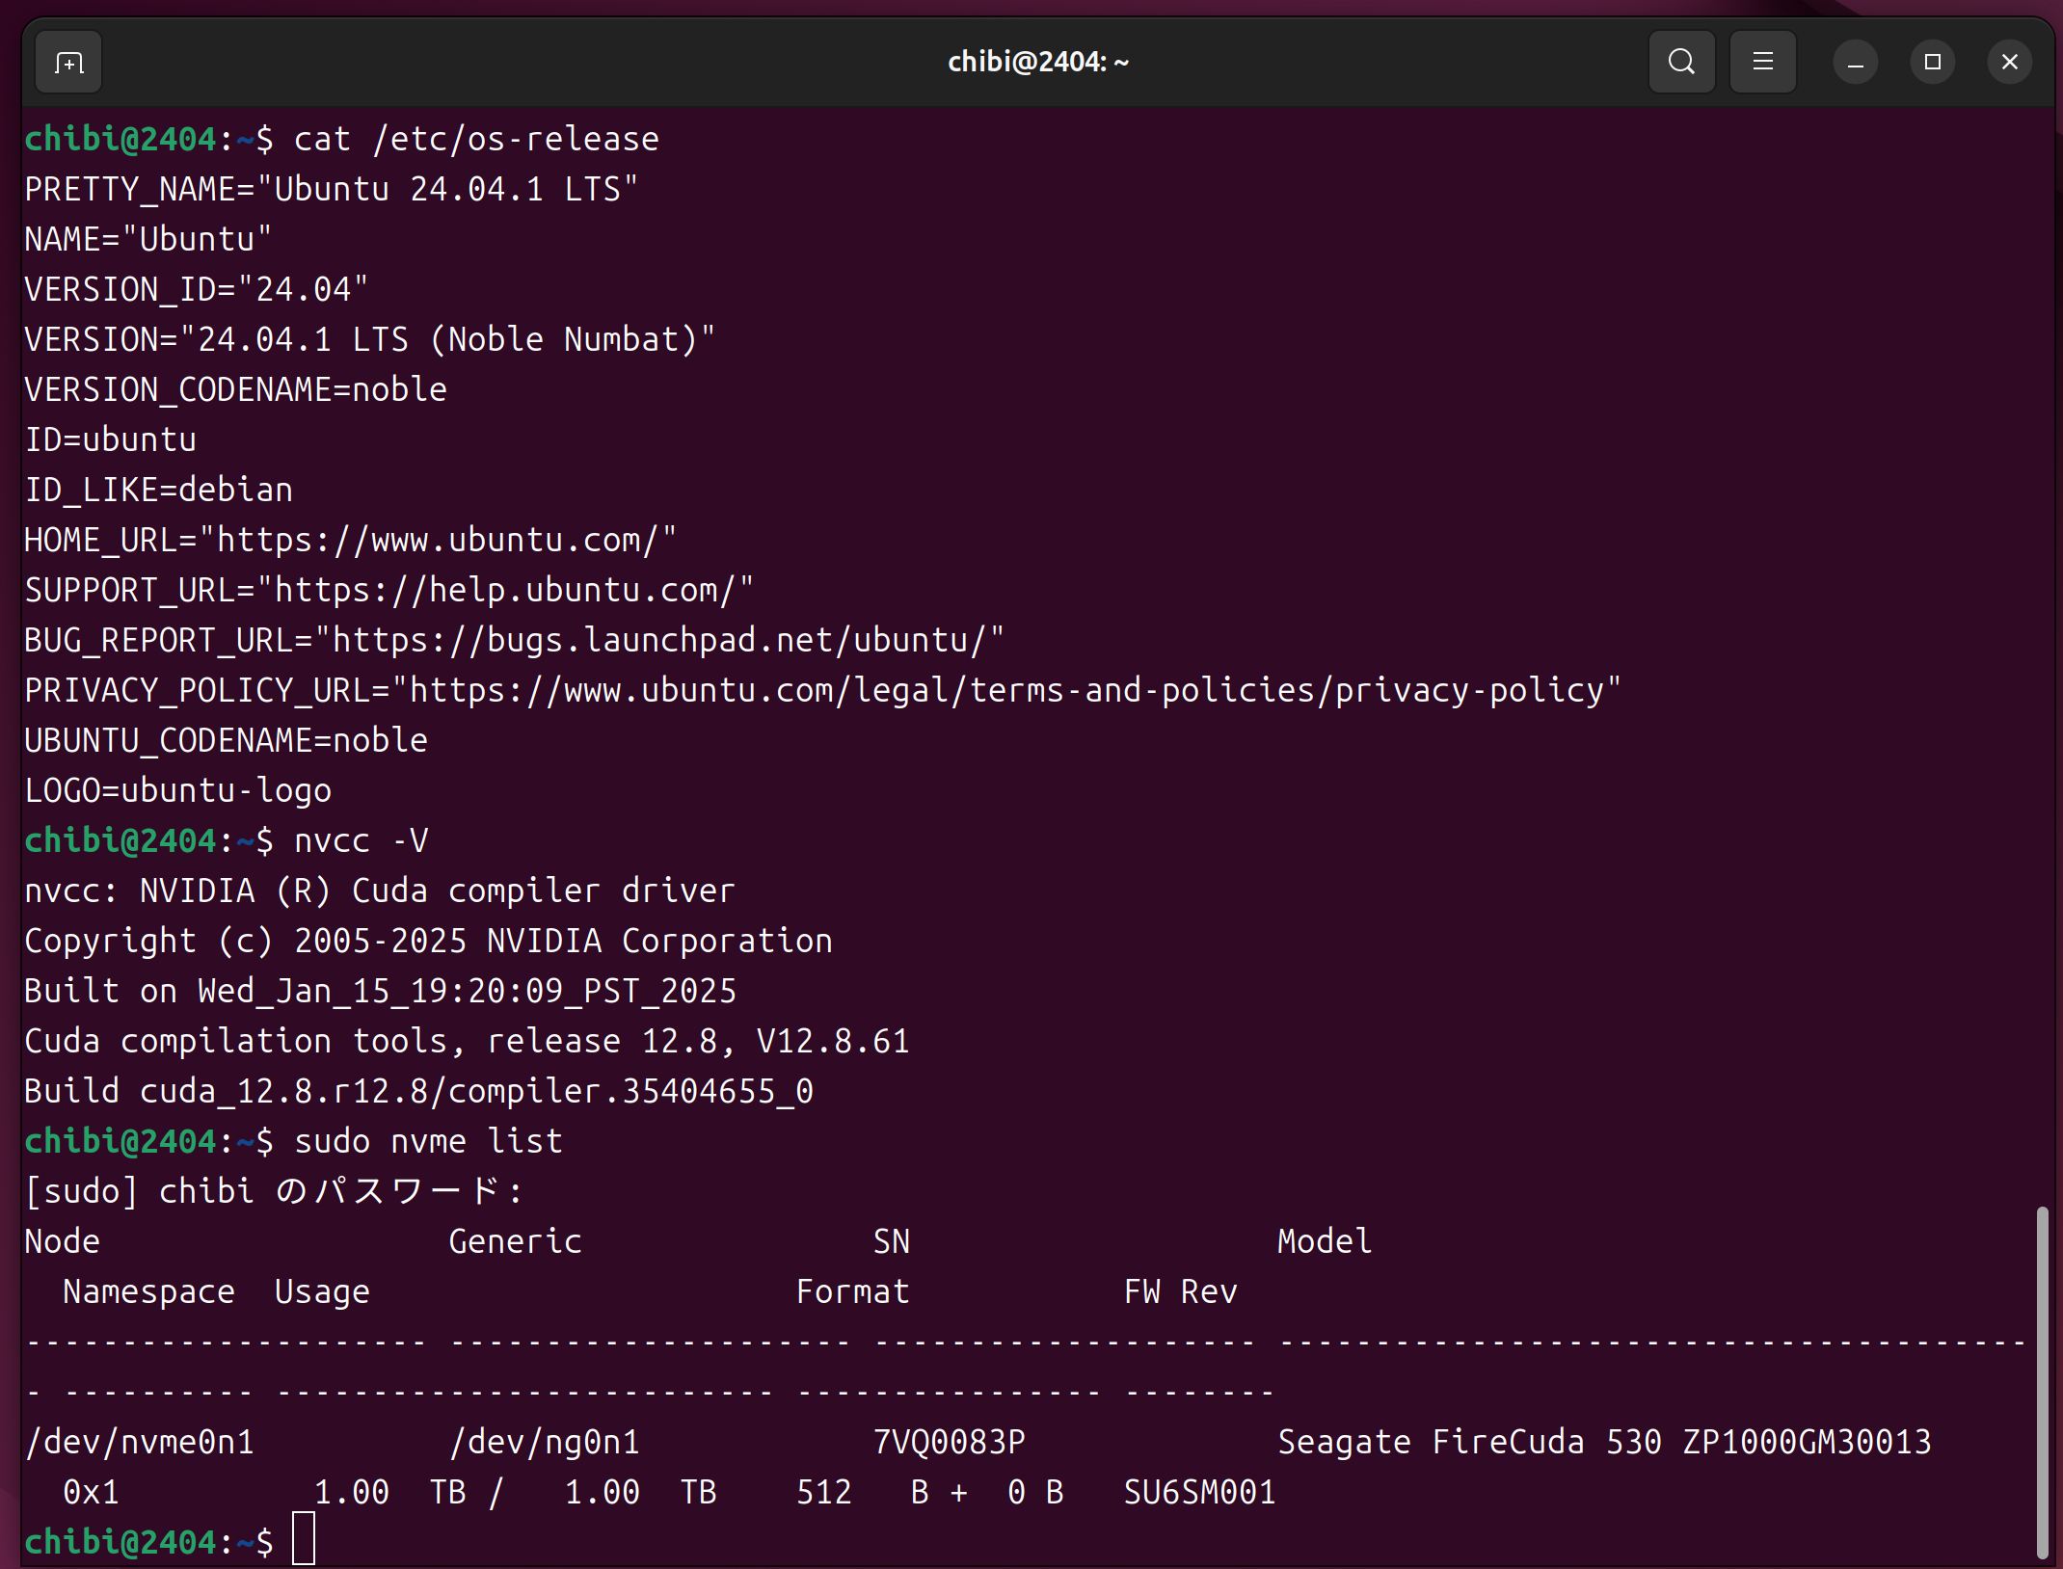Click the 'cat /etc/os-release' command text
The height and width of the screenshot is (1569, 2063).
(476, 140)
